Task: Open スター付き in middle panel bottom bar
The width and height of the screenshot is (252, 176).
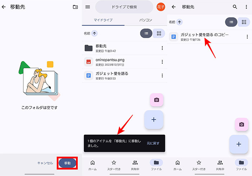Action: [114, 165]
